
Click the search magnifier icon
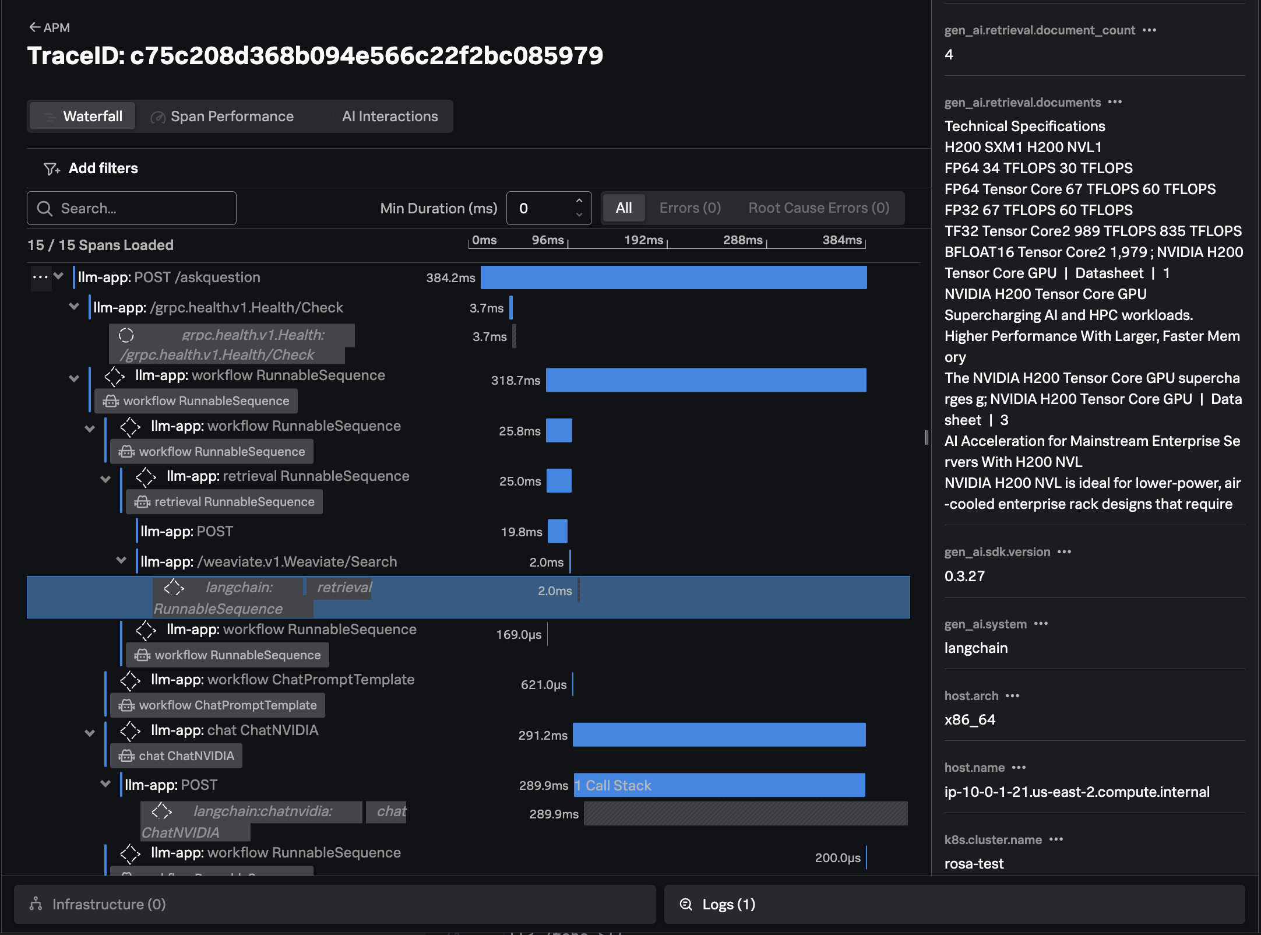click(45, 209)
